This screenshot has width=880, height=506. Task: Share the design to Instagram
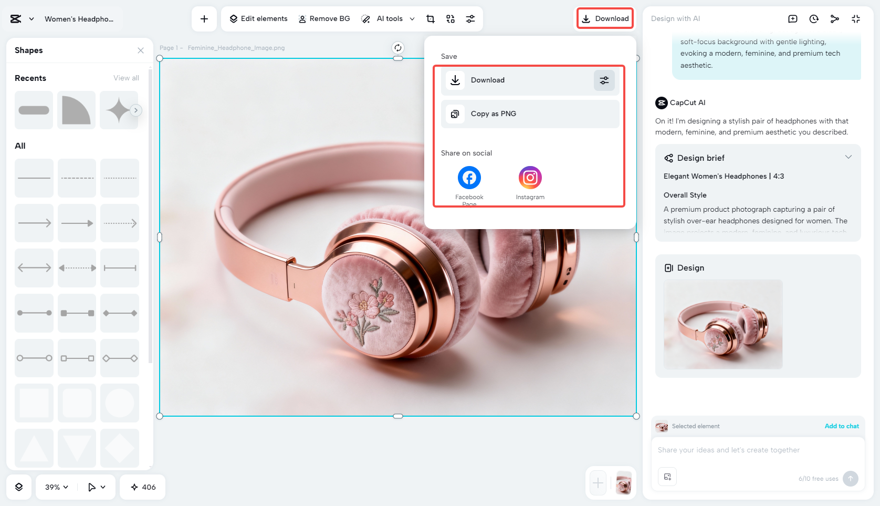(530, 178)
